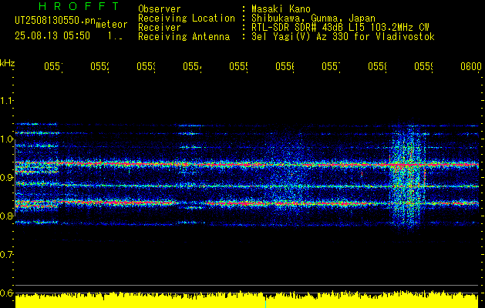Click the 0.9 frequency axis label
Viewport: 485px width, 308px height.
[6, 178]
